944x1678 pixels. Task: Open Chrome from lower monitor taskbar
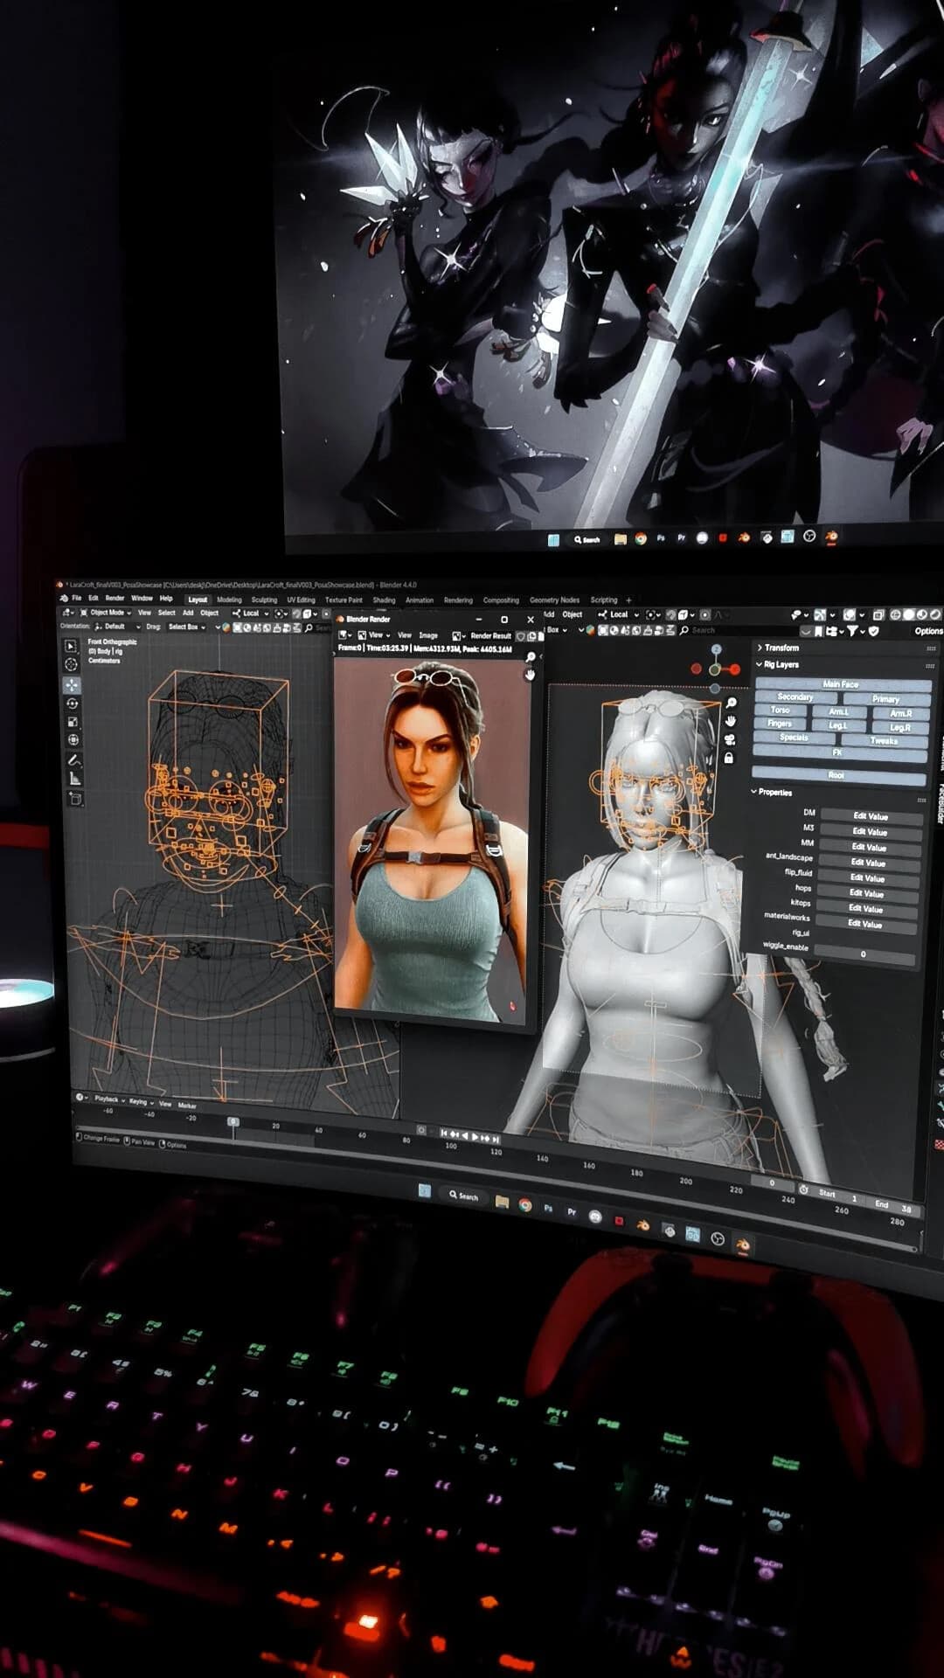pos(525,1205)
